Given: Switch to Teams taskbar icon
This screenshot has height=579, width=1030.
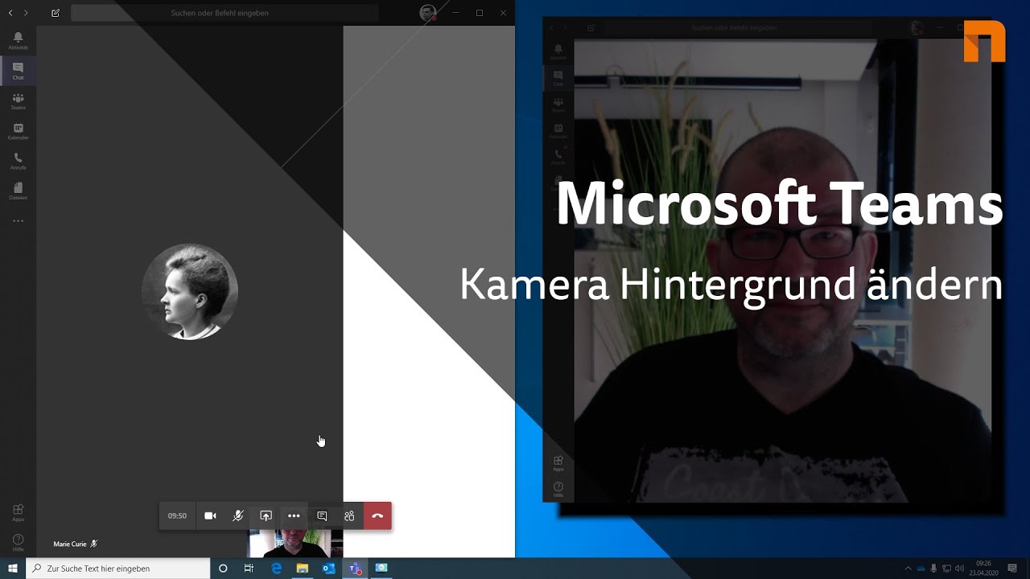Looking at the screenshot, I should coord(355,569).
